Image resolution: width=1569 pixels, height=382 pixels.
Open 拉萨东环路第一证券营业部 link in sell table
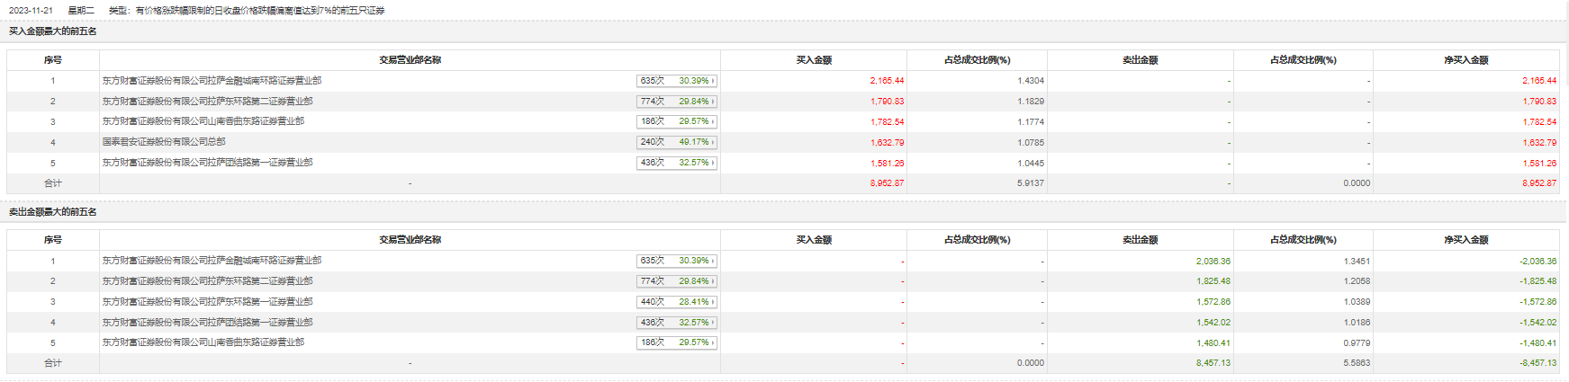(207, 302)
